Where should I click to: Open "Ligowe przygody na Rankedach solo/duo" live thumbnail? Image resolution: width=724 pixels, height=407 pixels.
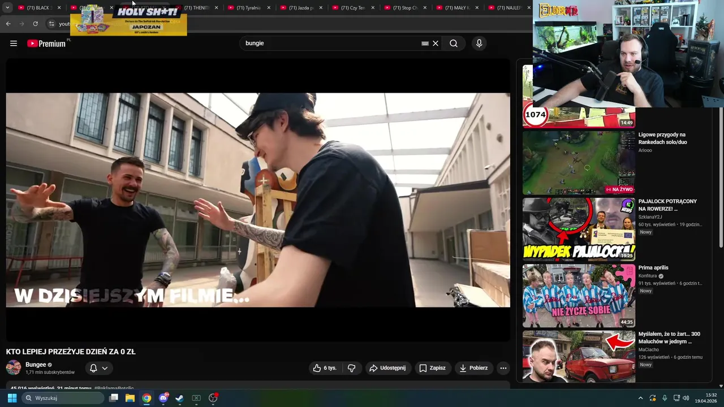(x=579, y=163)
